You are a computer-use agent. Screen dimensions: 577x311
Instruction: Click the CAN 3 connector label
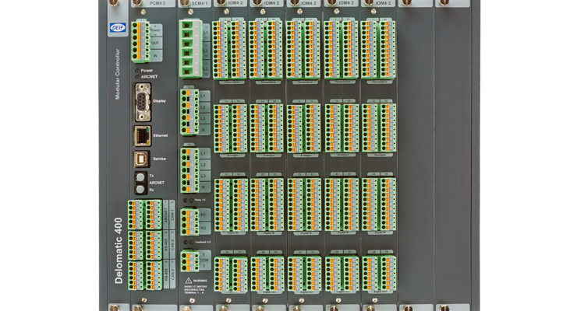pyautogui.click(x=172, y=274)
